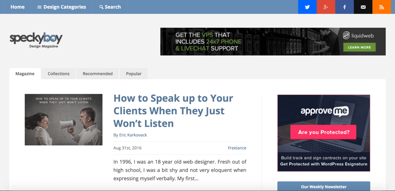Go to the Home menu item
395x191 pixels.
point(18,7)
